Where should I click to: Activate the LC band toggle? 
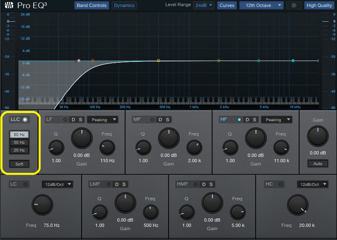[26, 184]
